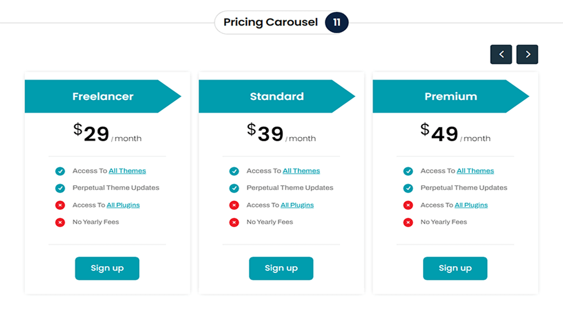Screen dimensions: 563x314
Task: Sign up for the Freelancer plan
Action: pos(107,268)
